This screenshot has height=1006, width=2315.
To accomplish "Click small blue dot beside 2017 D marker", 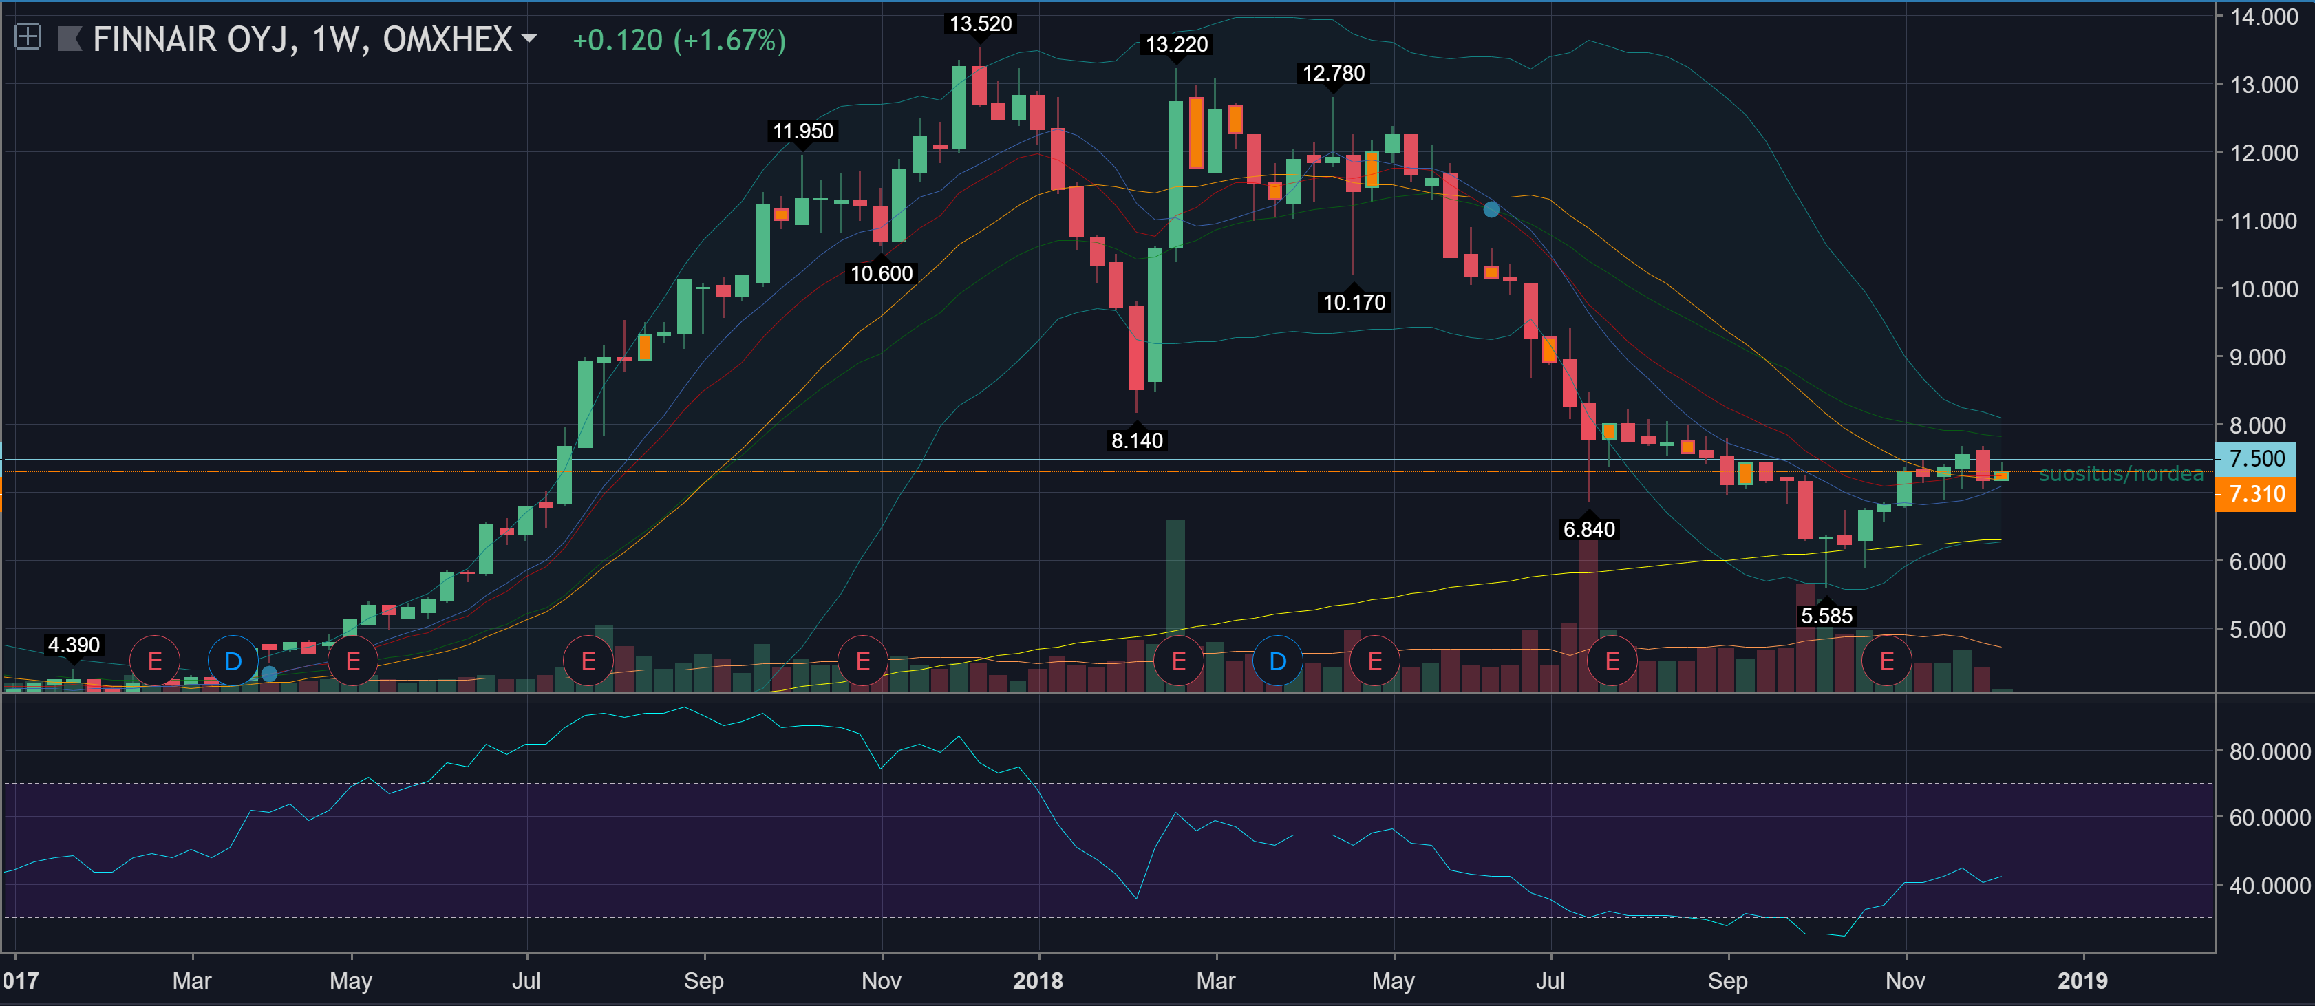I will pos(268,674).
